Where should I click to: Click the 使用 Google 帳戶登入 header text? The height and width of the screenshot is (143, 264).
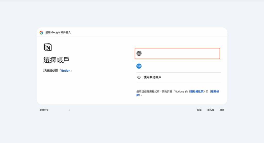(x=58, y=32)
